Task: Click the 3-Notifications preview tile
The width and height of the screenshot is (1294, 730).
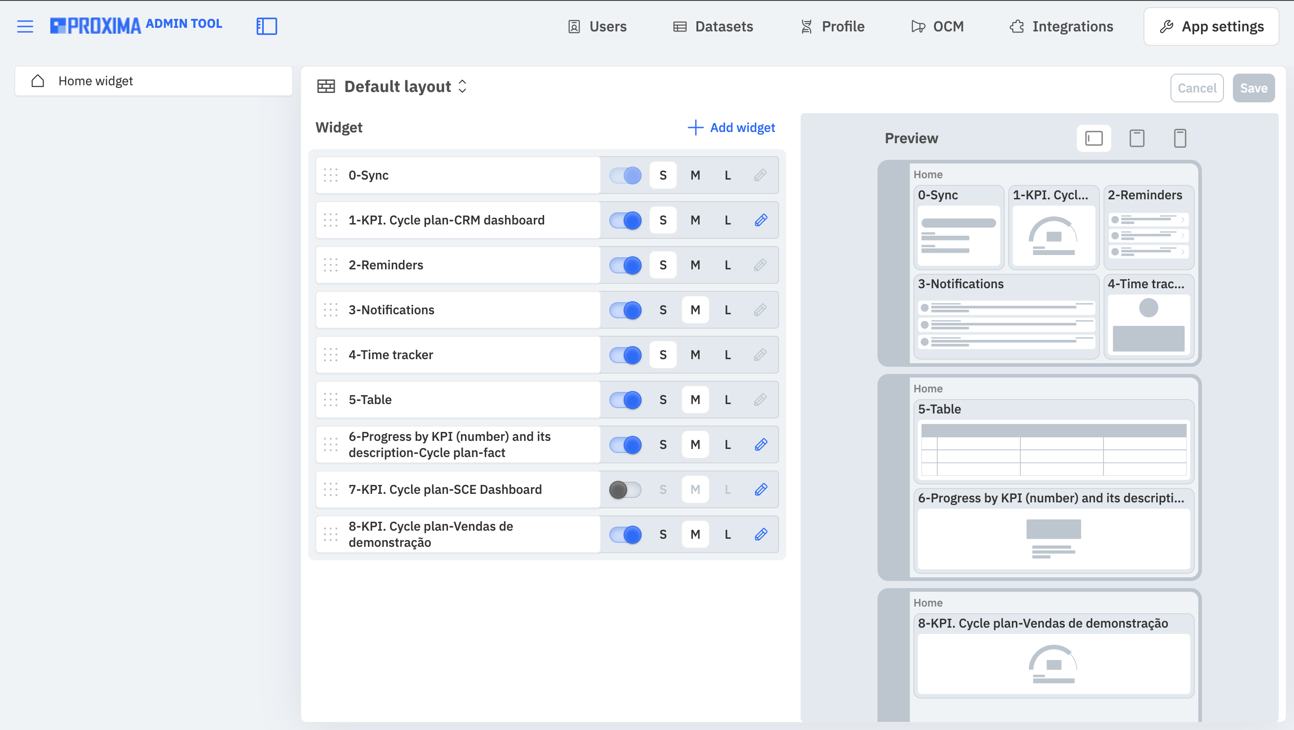Action: pyautogui.click(x=1006, y=317)
